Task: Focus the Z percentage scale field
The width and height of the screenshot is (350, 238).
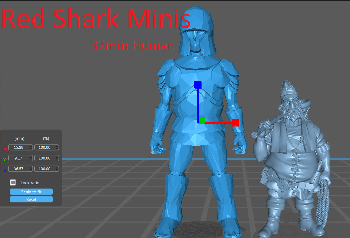Action: pos(46,169)
